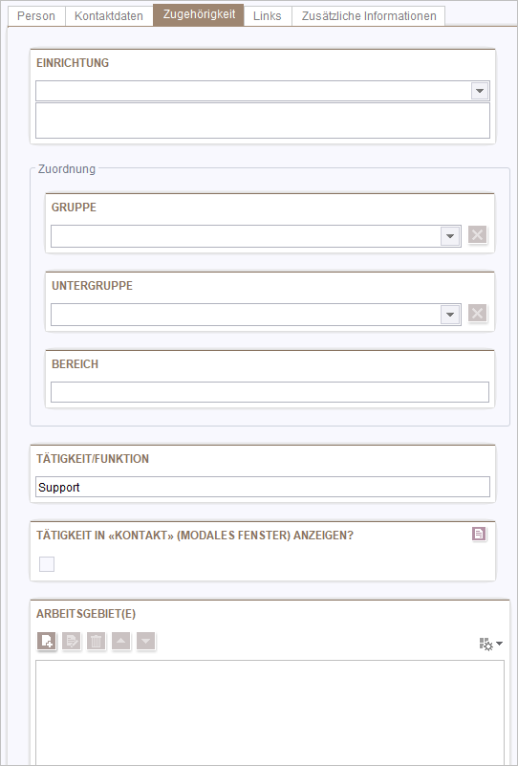Open the gear settings menu in Arbeitsgebiet(e)
Viewport: 518px width, 766px height.
tap(490, 645)
